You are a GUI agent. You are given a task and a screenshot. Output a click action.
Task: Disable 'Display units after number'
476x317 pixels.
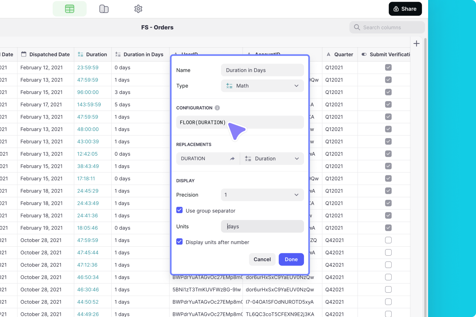(x=179, y=241)
